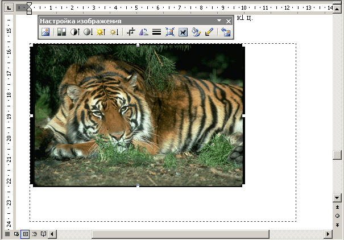Screen dimensions: 344x240
Task: Decrease picture contrast with Less Contrast
Action: [x=88, y=32]
